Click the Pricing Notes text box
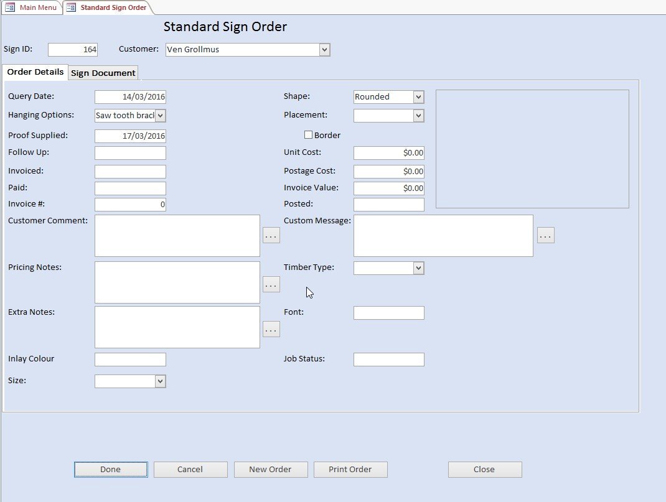666x502 pixels. tap(177, 282)
